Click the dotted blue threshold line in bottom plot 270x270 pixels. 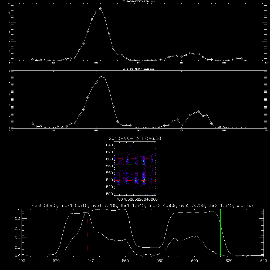point(143,249)
